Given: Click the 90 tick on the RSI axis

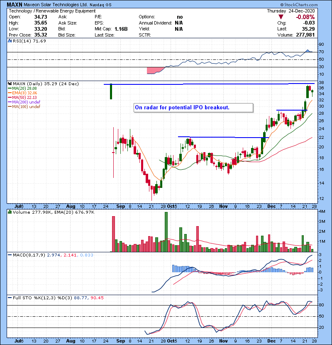Looking at the screenshot, I should point(321,44).
